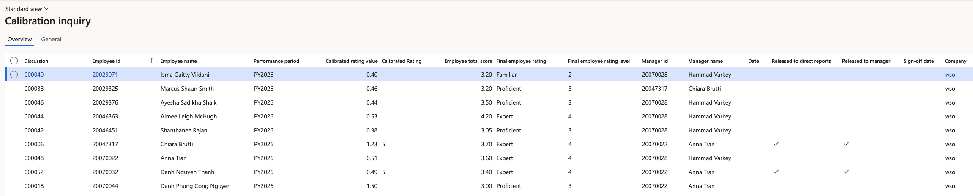Select discussion 000038 cell
The width and height of the screenshot is (973, 196).
(x=34, y=89)
